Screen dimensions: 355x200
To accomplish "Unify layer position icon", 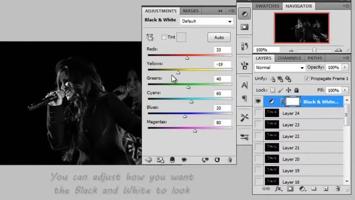I will [x=272, y=79].
